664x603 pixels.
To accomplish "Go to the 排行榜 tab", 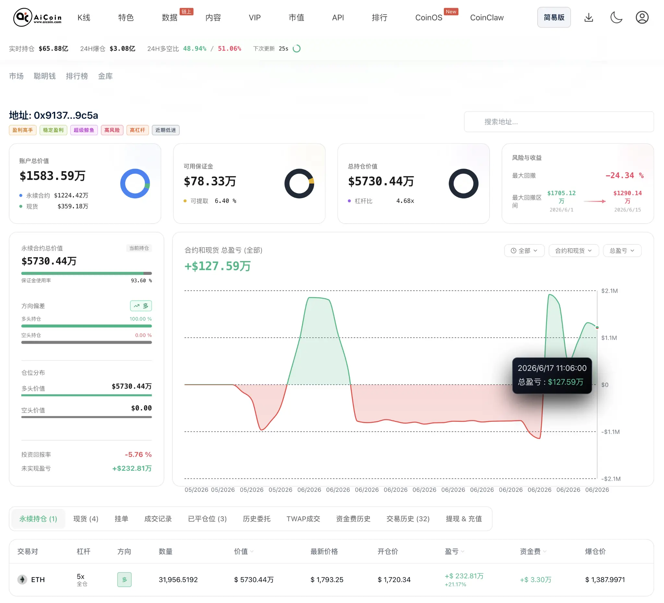I will pyautogui.click(x=77, y=76).
